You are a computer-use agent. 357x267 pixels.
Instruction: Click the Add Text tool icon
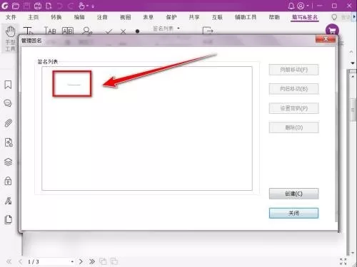pos(28,31)
